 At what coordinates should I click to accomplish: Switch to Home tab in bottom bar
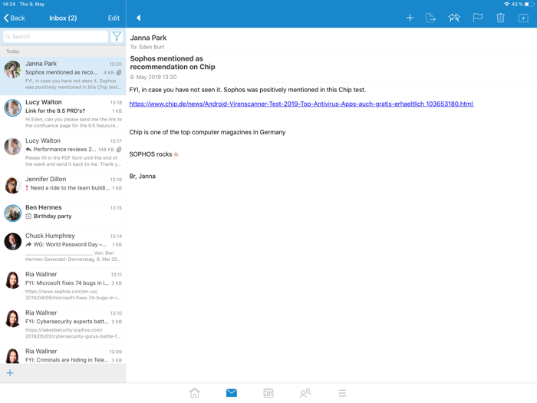[195, 393]
